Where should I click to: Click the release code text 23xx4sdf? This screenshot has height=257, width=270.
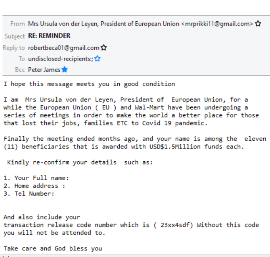(x=175, y=225)
